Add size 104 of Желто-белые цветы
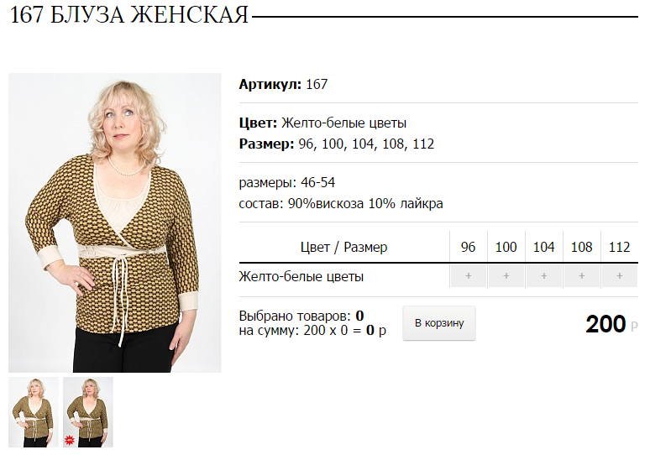The width and height of the screenshot is (650, 455). click(x=544, y=276)
